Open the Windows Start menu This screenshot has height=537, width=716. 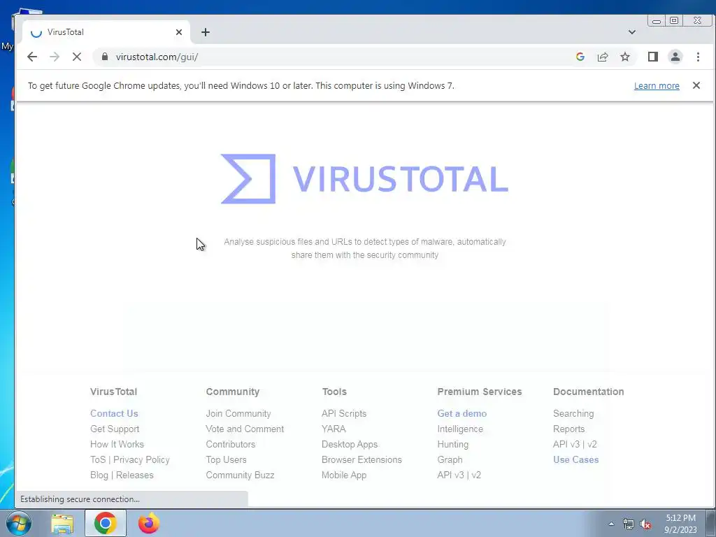tap(19, 523)
